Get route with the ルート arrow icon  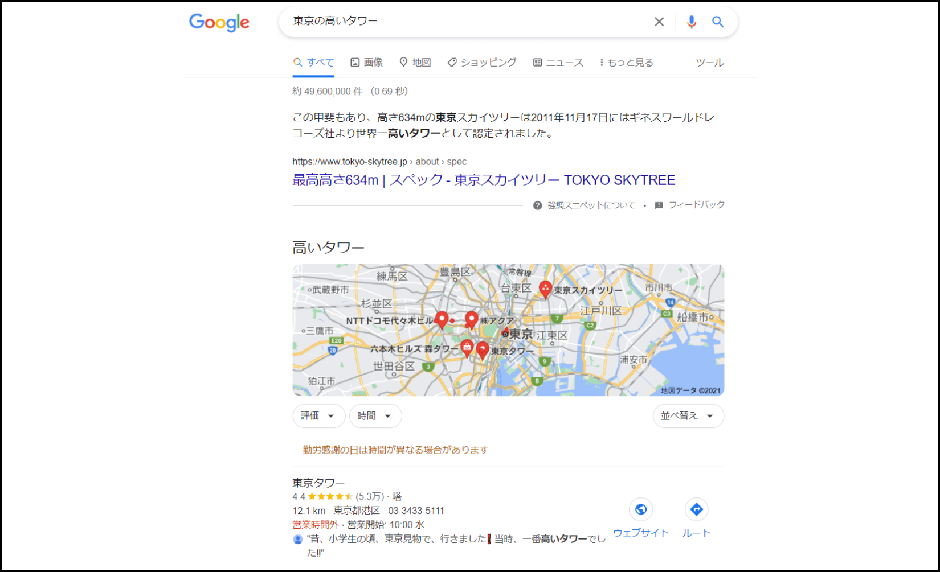pyautogui.click(x=696, y=509)
